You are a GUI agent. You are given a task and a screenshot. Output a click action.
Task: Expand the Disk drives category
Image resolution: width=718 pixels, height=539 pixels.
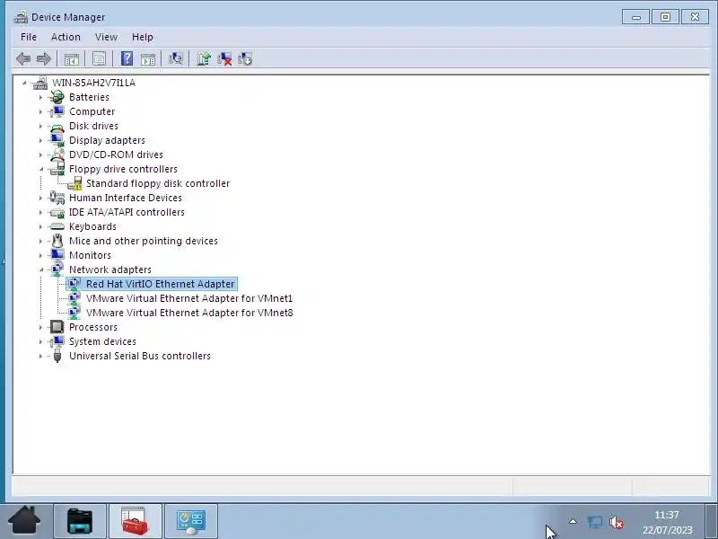click(x=40, y=126)
